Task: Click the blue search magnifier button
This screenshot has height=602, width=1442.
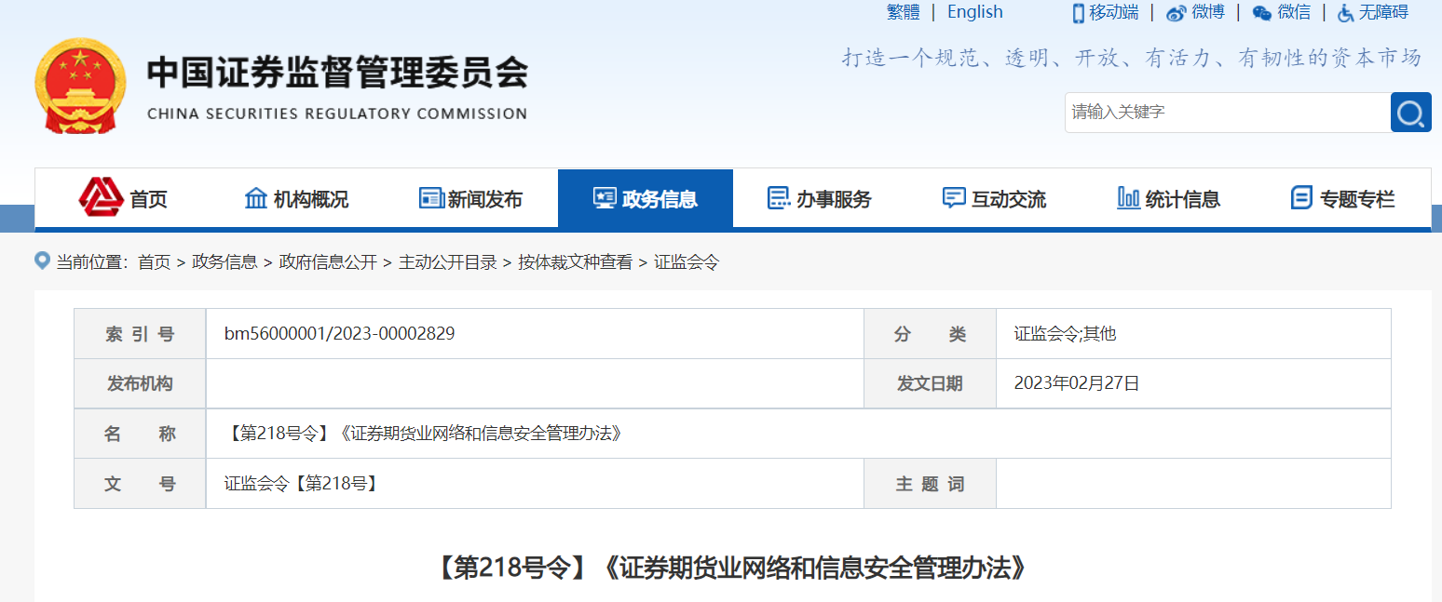Action: [x=1410, y=113]
